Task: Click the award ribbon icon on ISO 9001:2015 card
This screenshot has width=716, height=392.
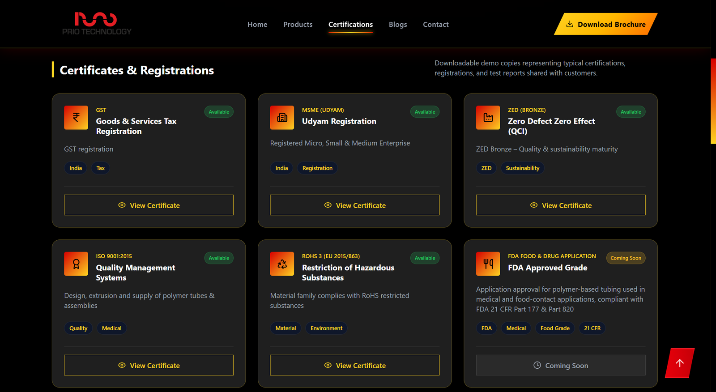Action: tap(76, 264)
